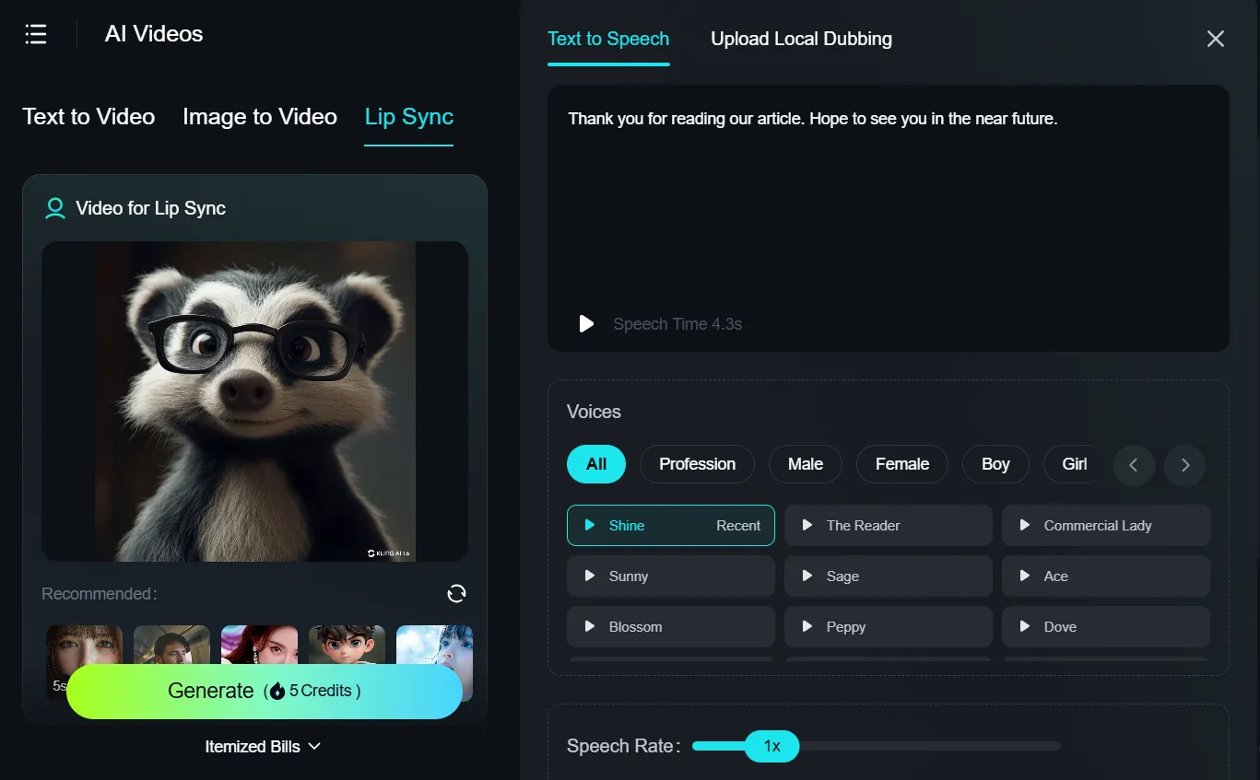This screenshot has height=780, width=1260.
Task: Open the sidebar hamburger menu
Action: coord(35,34)
